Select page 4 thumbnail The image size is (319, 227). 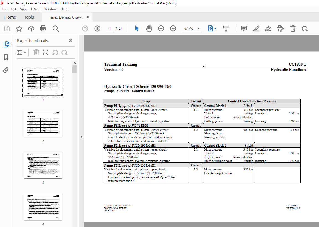(x=43, y=207)
